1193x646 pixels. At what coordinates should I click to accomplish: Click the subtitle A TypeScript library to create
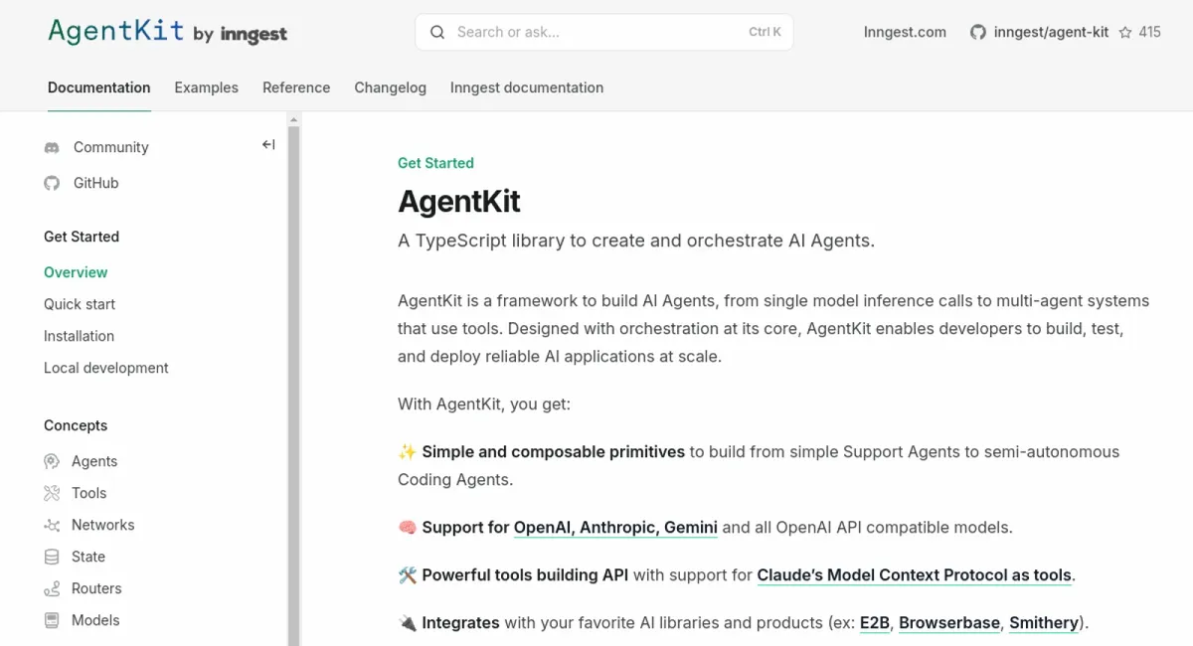[x=636, y=241]
